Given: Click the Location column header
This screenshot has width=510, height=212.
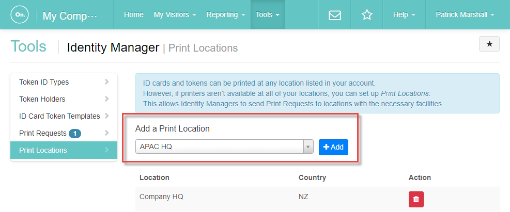Looking at the screenshot, I should [x=154, y=177].
